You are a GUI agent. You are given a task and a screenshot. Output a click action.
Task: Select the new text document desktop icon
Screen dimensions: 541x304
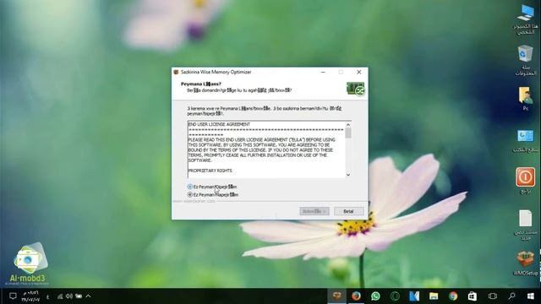point(526,225)
